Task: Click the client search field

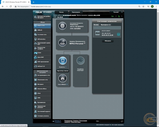Action: (107, 28)
